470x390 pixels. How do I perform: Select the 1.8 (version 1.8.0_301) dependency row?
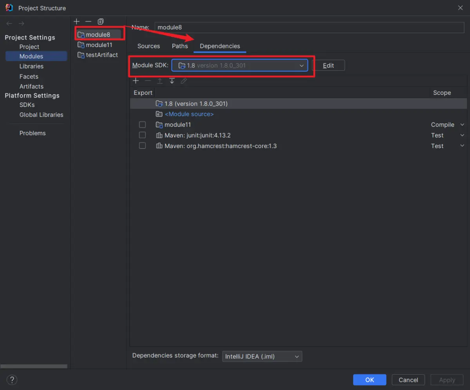tap(298, 103)
